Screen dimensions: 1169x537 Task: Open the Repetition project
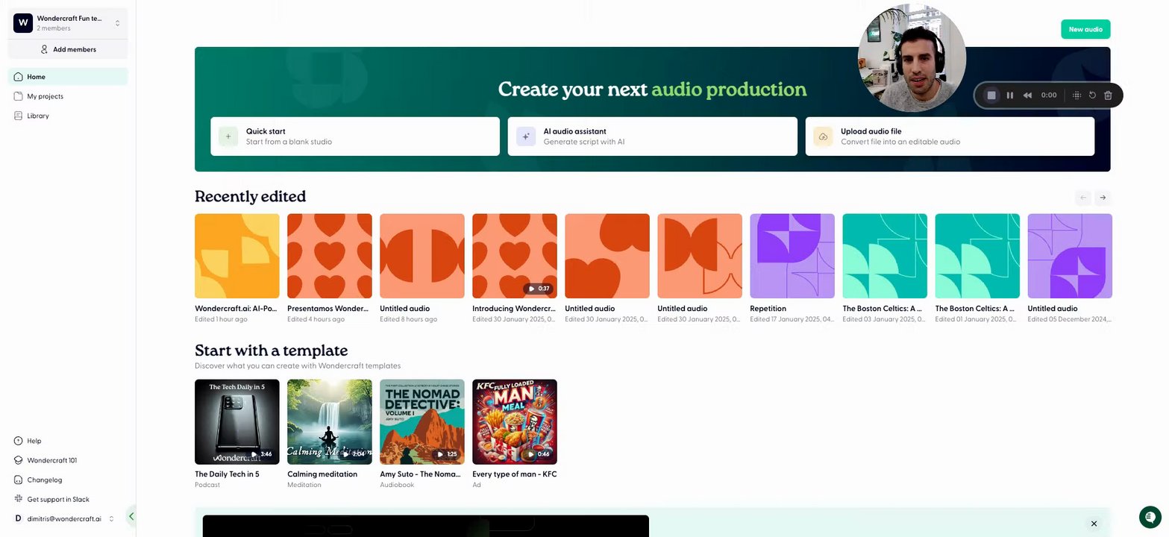point(792,268)
